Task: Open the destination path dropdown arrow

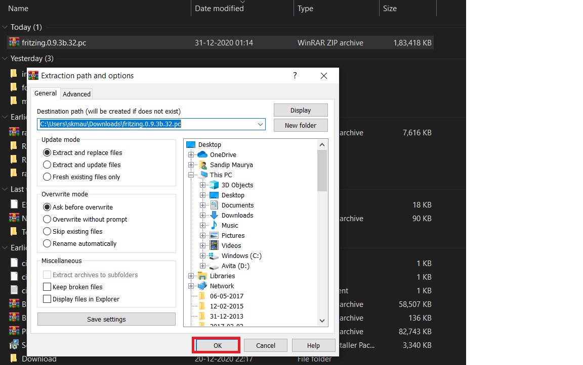Action: pos(260,124)
